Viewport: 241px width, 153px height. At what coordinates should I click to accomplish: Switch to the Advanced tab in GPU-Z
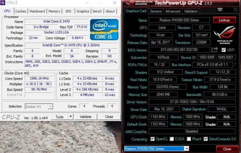tap(173, 11)
